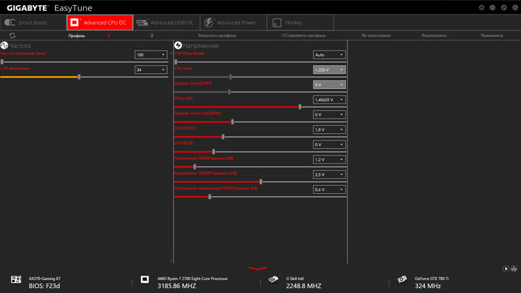Click the CPU VDDP slider handle
The image size is (521, 293).
213,151
